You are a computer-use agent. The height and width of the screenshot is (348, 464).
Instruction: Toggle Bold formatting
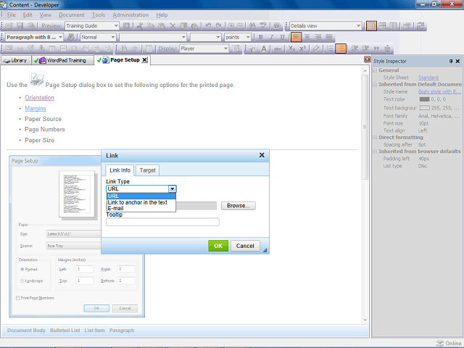pos(261,37)
